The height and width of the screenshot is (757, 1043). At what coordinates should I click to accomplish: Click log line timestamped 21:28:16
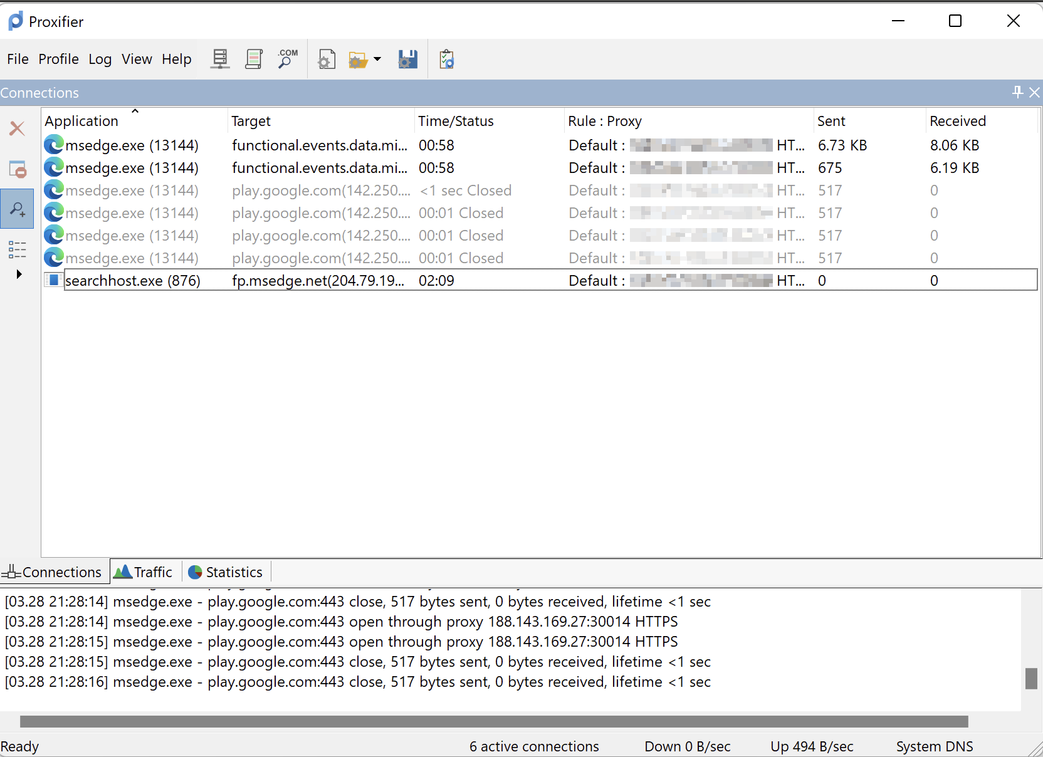pyautogui.click(x=358, y=682)
